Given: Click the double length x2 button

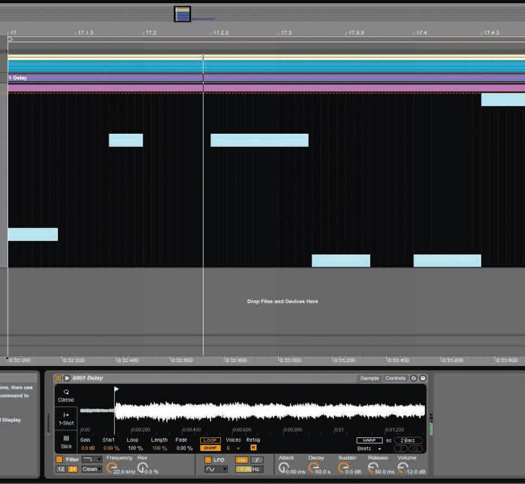Looking at the screenshot, I should coord(415,449).
